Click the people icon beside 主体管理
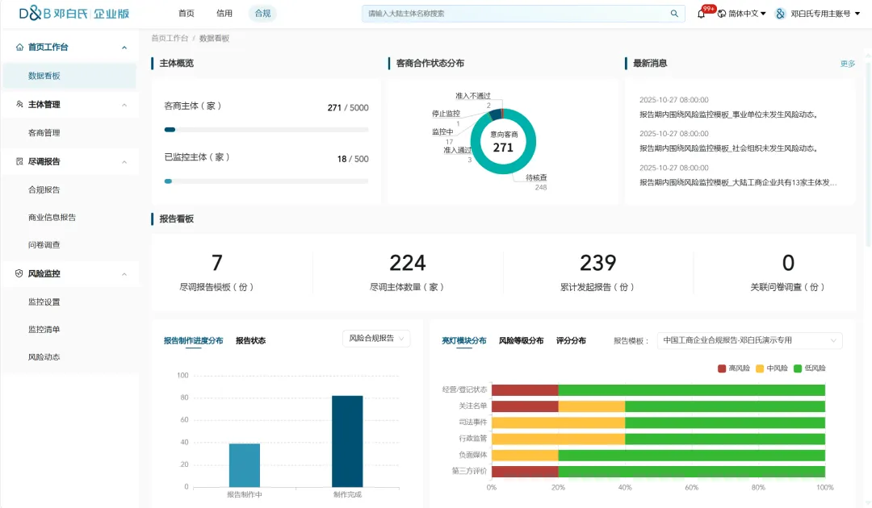This screenshot has height=508, width=872. (19, 104)
